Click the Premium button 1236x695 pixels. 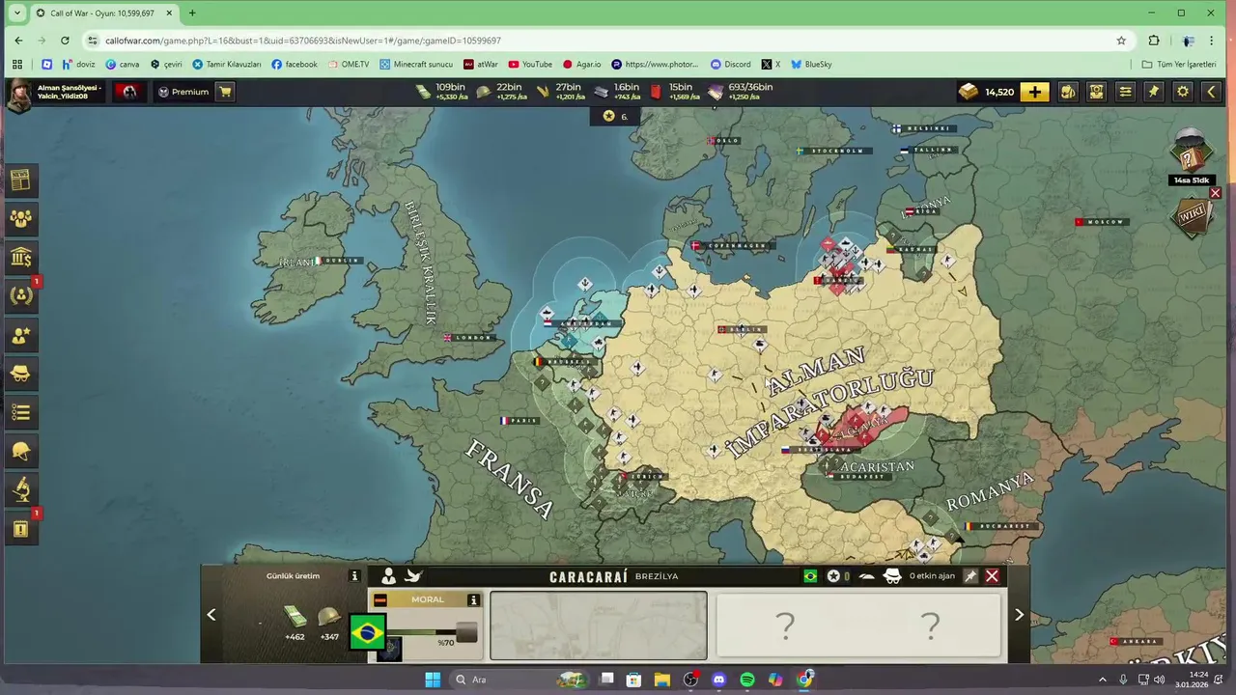(x=183, y=92)
